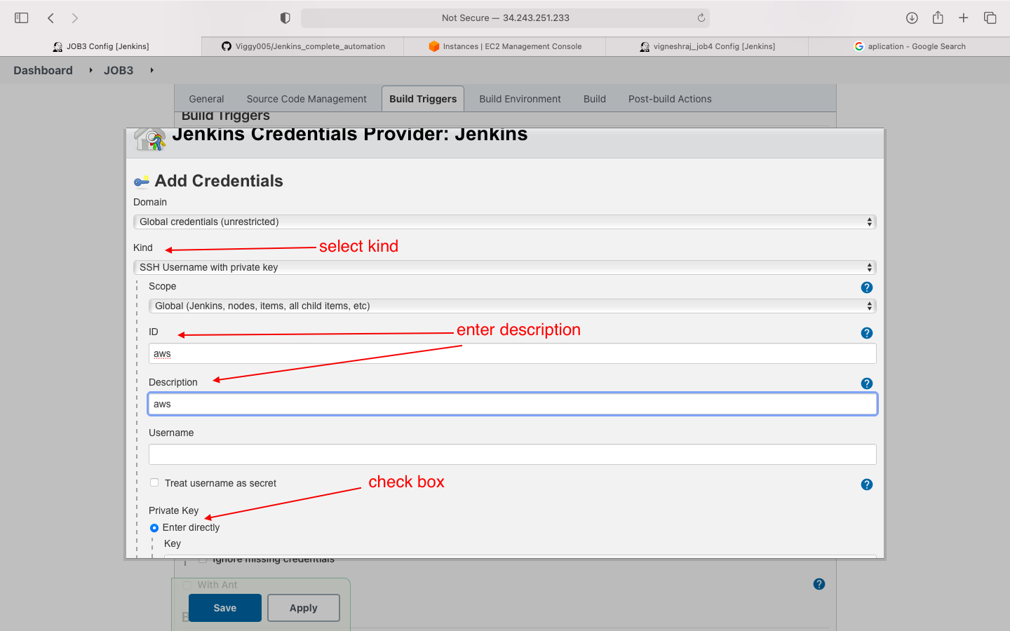Switch to Viggy005/Jenkins_complete_automation browser tab
1010x631 pixels.
(x=303, y=46)
